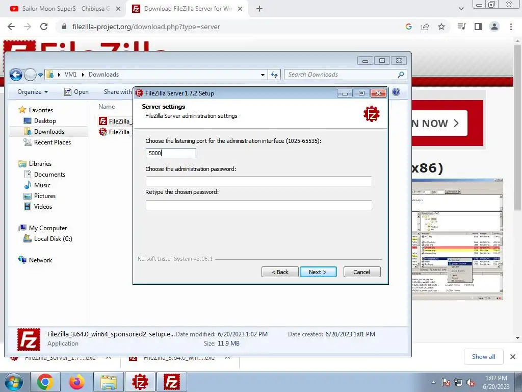Reload the FileZilla download page
The width and height of the screenshot is (522, 392).
[44, 27]
